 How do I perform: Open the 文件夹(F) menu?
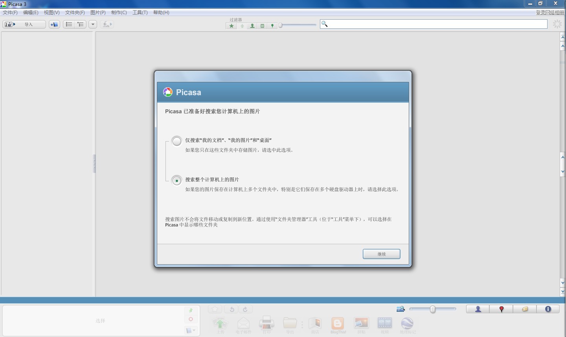point(75,13)
